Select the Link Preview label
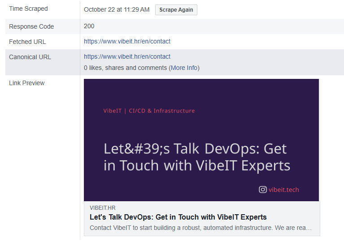 tap(27, 83)
